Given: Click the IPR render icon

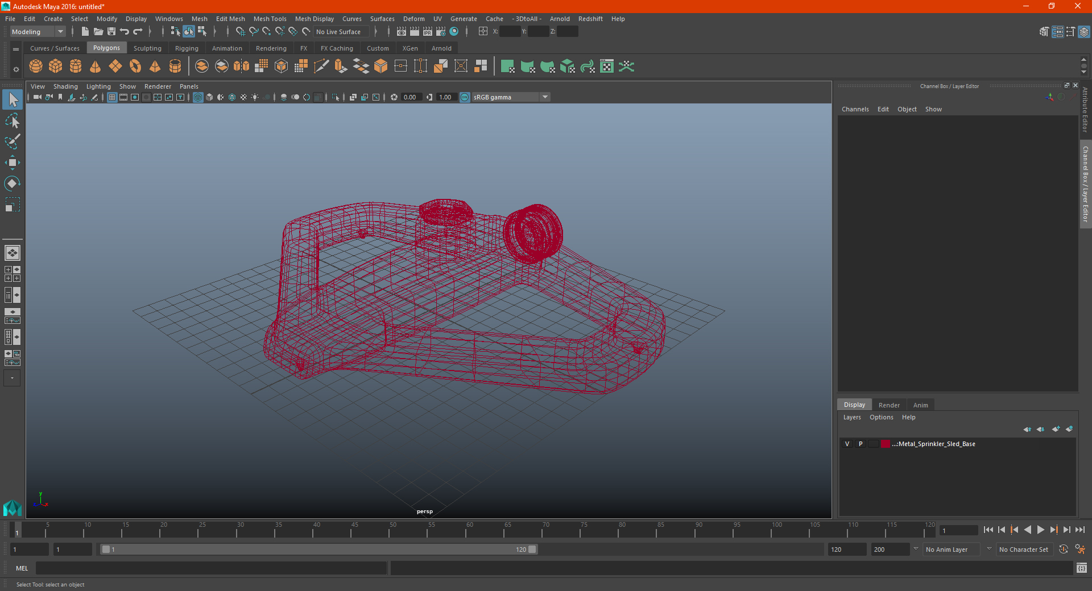Looking at the screenshot, I should (427, 32).
